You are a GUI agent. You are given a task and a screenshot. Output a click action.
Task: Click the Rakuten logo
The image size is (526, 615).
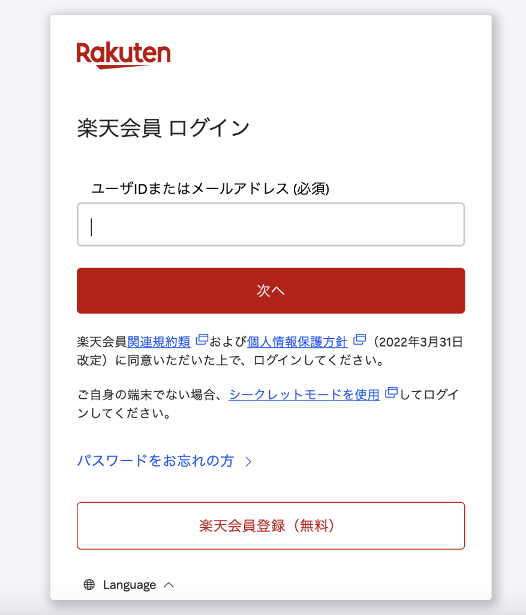point(122,53)
